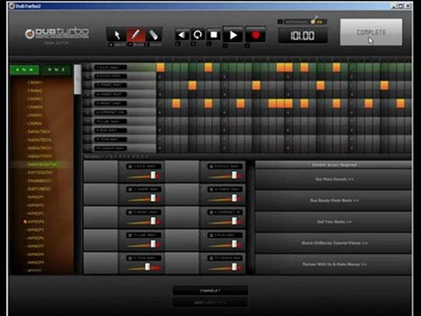Click the 3-SNARE track name in sequencer
Image resolution: width=421 pixels, height=316 pixels.
click(111, 85)
